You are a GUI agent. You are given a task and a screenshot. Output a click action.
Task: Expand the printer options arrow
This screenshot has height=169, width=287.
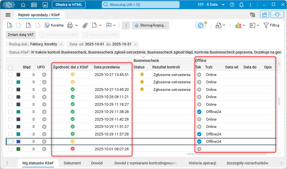(76, 25)
